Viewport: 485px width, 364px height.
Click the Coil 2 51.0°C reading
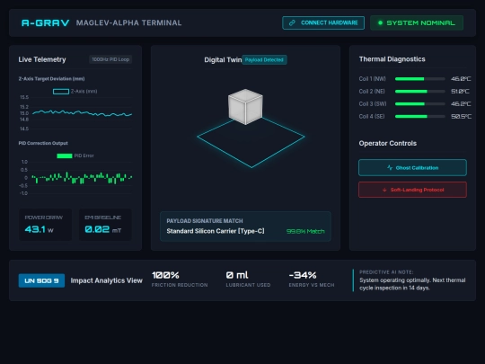460,92
